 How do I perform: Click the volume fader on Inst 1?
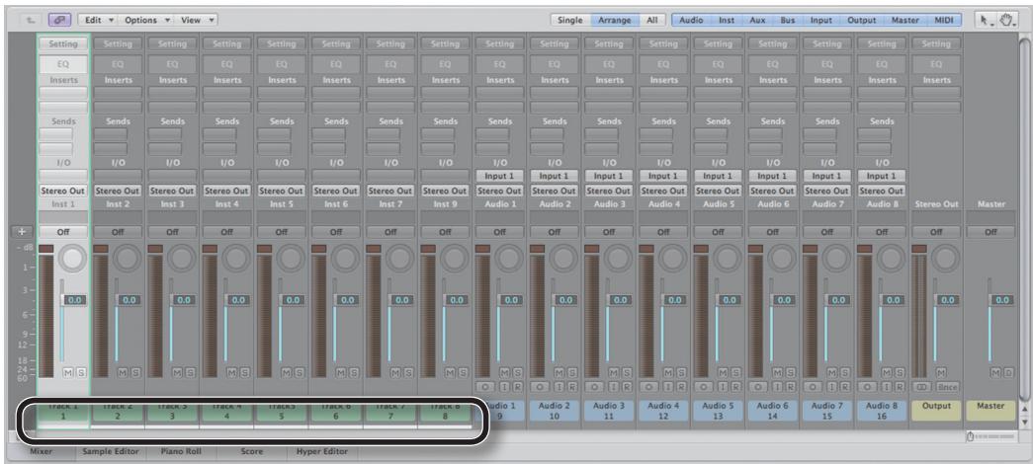click(x=73, y=299)
